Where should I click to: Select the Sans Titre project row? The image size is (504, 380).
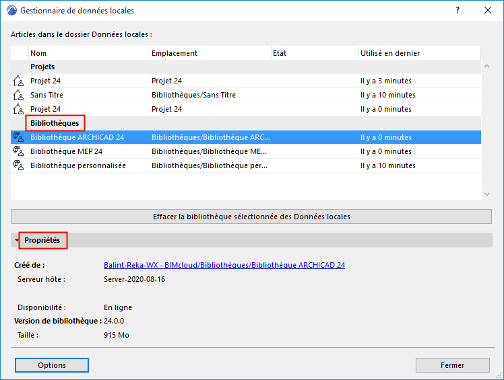pyautogui.click(x=246, y=95)
